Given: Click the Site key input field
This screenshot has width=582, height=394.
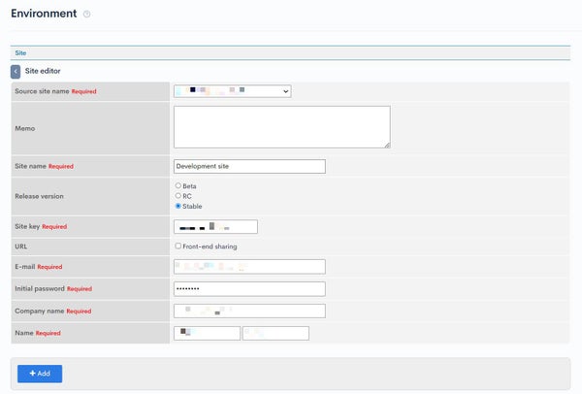Looking at the screenshot, I should (x=215, y=226).
